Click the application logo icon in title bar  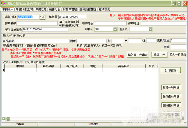(3, 3)
